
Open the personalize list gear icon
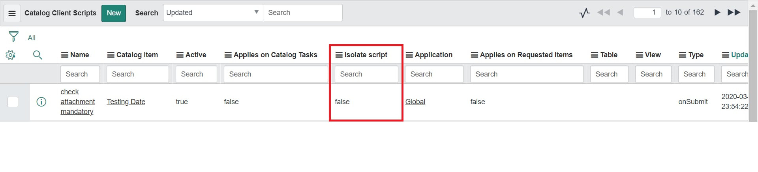point(11,55)
